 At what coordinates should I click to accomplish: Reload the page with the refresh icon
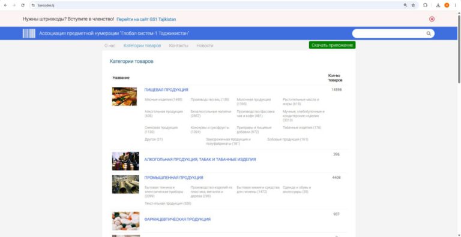[23, 5]
